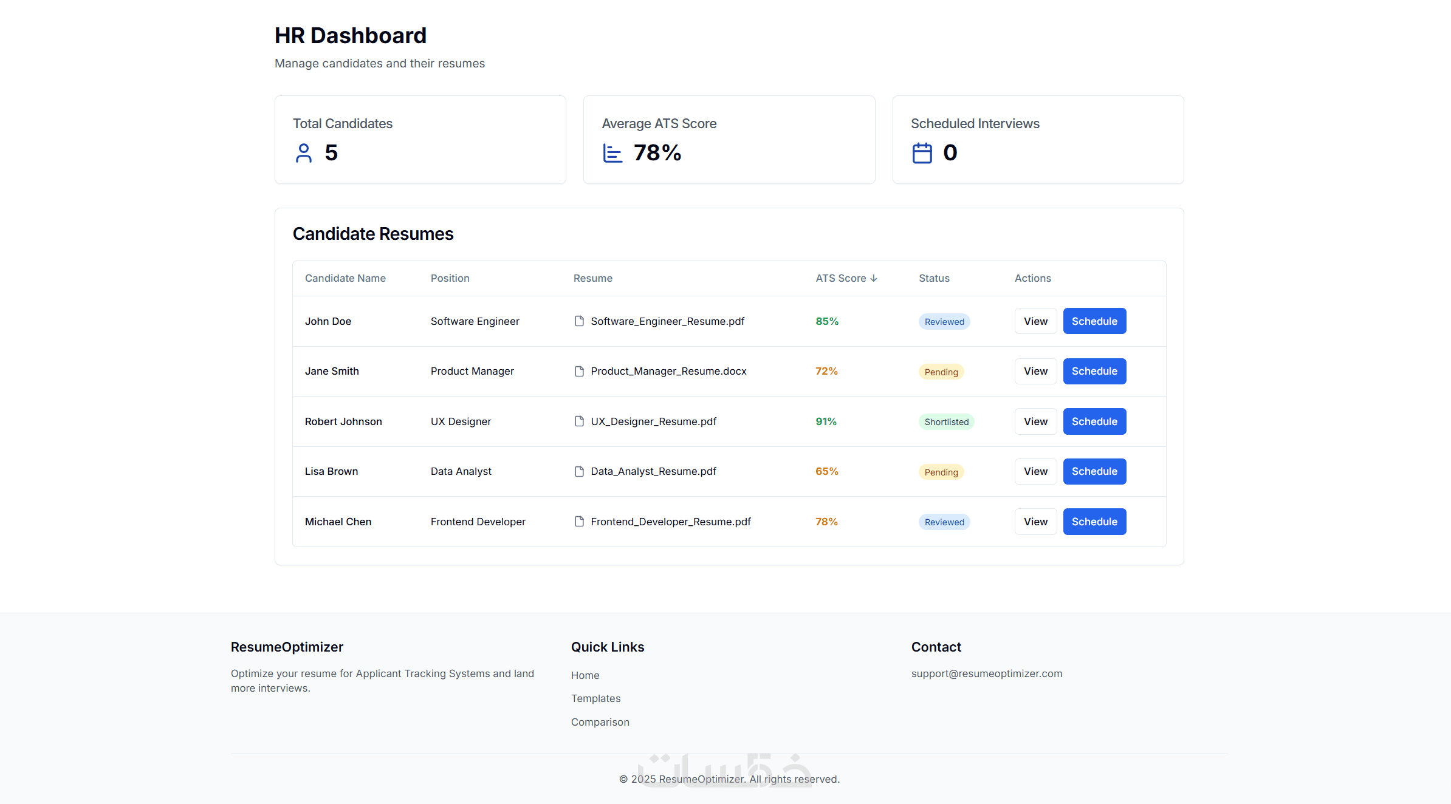Click Candidate Name column header
The image size is (1451, 804).
pyautogui.click(x=345, y=278)
